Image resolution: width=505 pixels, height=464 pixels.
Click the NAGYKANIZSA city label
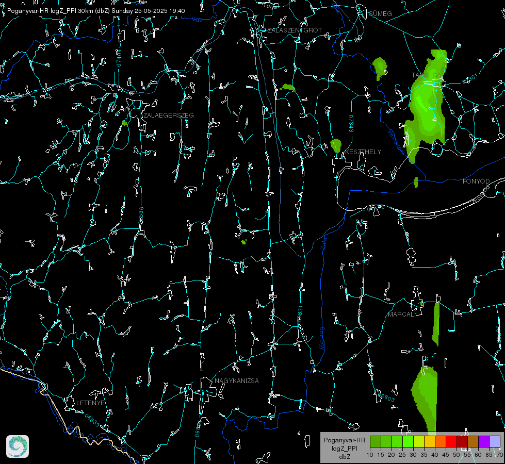[x=237, y=381]
